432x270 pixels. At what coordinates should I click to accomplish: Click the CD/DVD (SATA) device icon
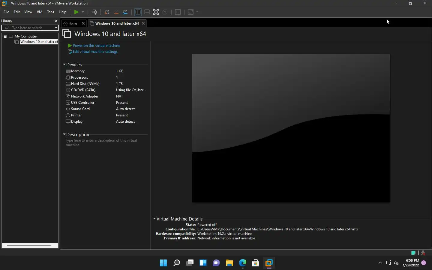pos(68,90)
